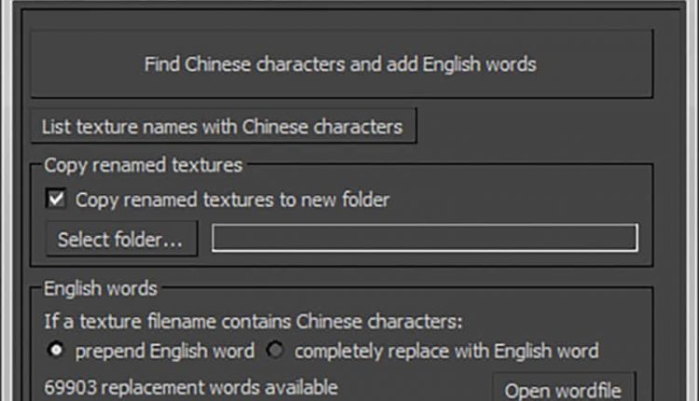Click the 'English words' group title

pyautogui.click(x=101, y=289)
